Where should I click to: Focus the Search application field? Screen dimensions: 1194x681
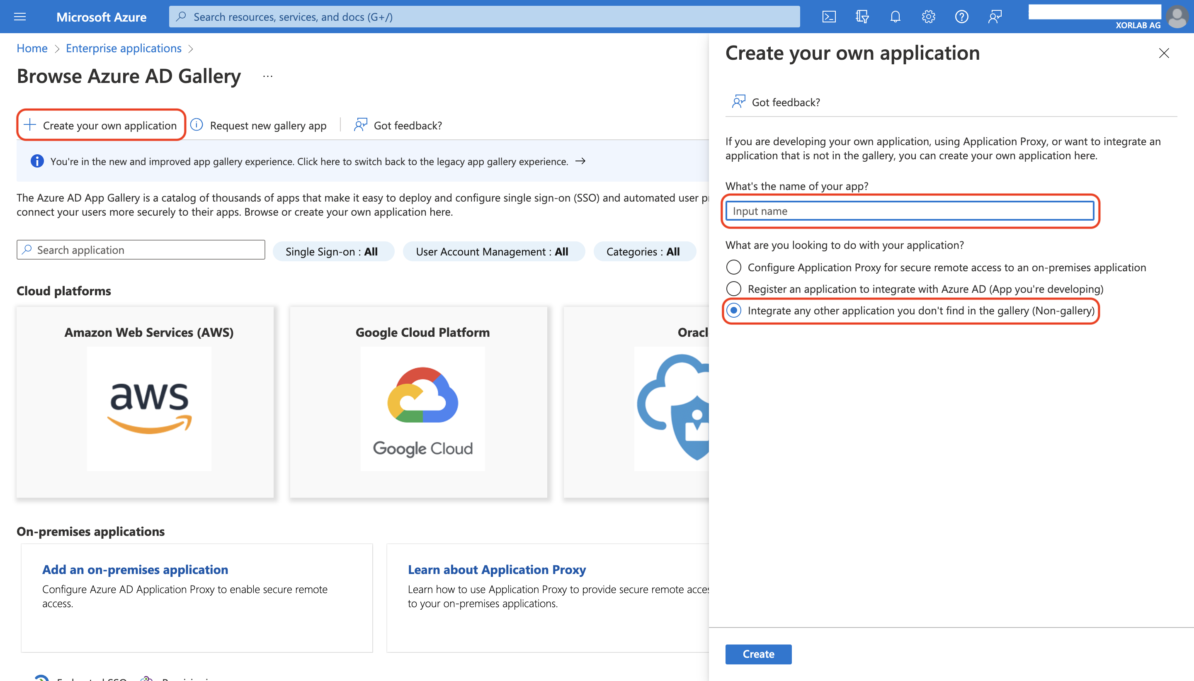(141, 250)
